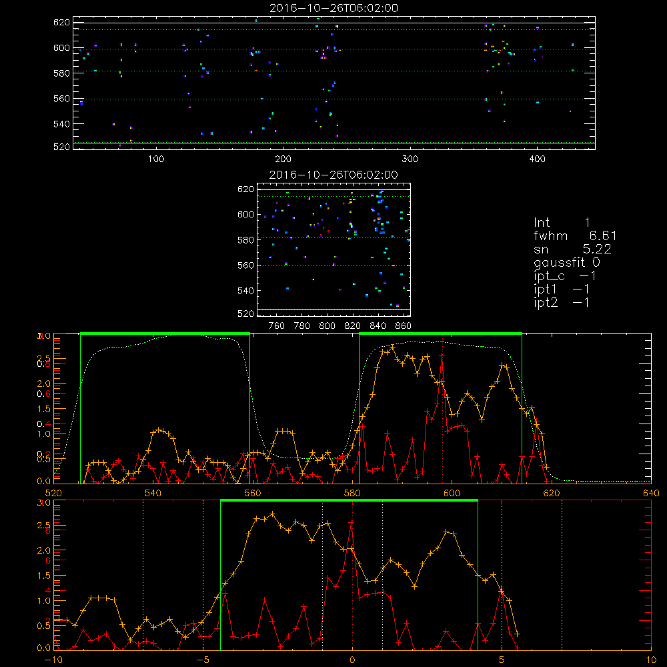667x667 pixels.
Task: Click x-axis label 540 on third plot
Action: pyautogui.click(x=153, y=493)
